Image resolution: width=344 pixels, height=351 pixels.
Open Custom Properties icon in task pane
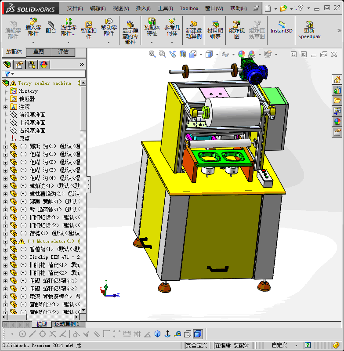pos(337,132)
